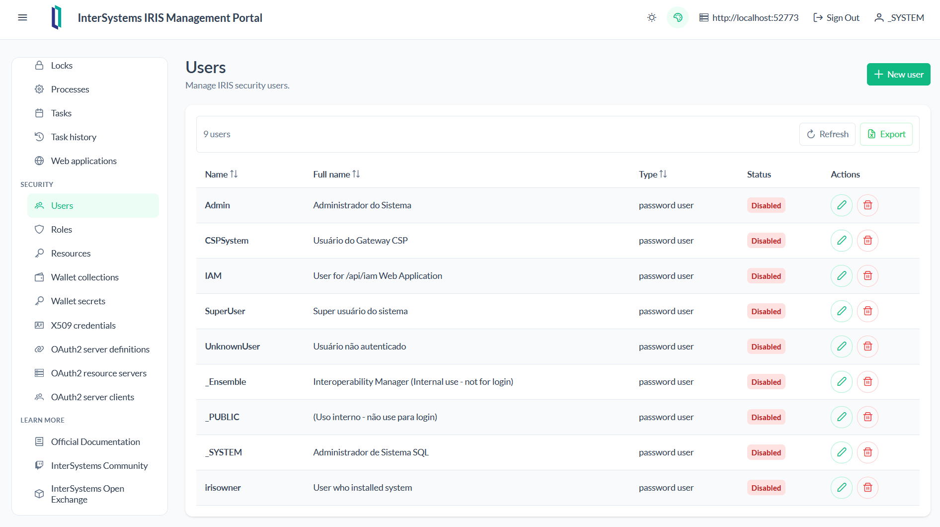940x527 pixels.
Task: Edit the Admin user
Action: [x=842, y=205]
